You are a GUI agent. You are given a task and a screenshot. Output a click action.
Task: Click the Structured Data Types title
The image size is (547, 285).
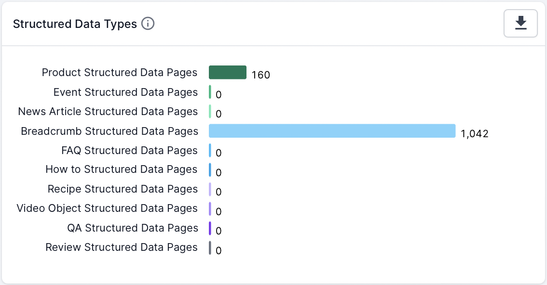click(x=75, y=23)
